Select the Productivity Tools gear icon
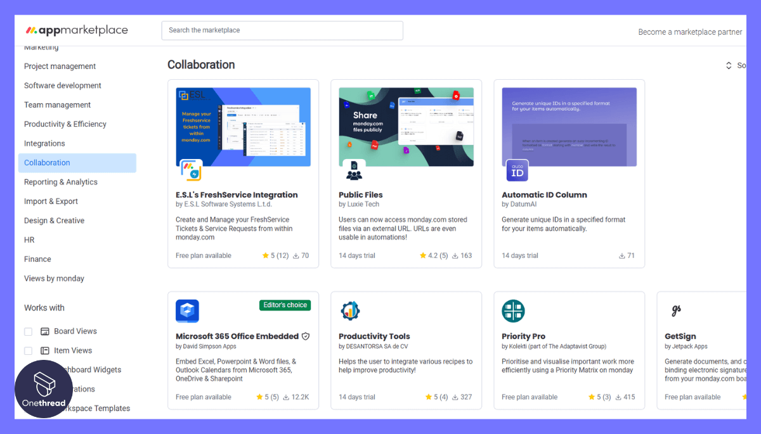This screenshot has width=761, height=434. click(x=350, y=311)
